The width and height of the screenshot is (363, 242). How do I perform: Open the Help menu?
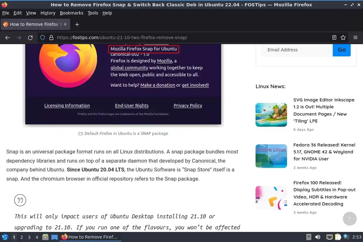(x=107, y=13)
